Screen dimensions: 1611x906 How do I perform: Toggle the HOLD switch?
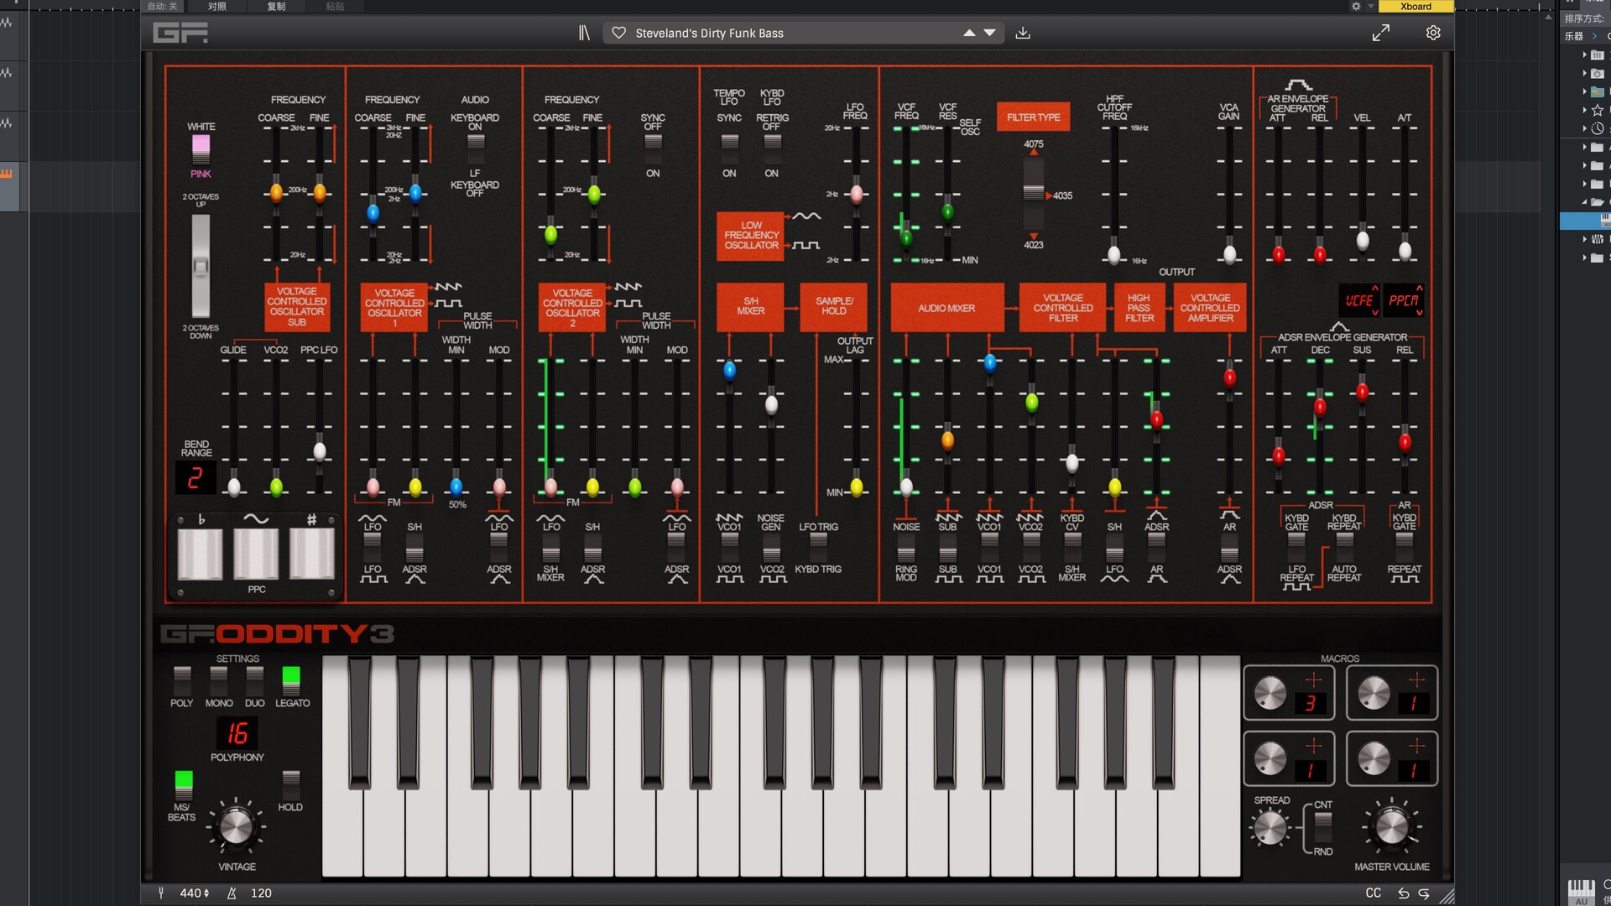click(x=290, y=784)
